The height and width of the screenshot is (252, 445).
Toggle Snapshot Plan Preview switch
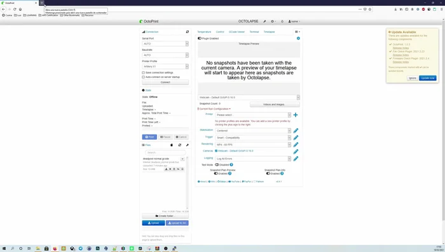pos(216,173)
